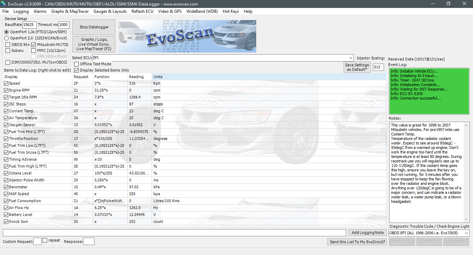Viewport: 473px width, 255px height.
Task: Open Graphs / Logs, Live Virtual Dyno button
Action: click(x=94, y=44)
